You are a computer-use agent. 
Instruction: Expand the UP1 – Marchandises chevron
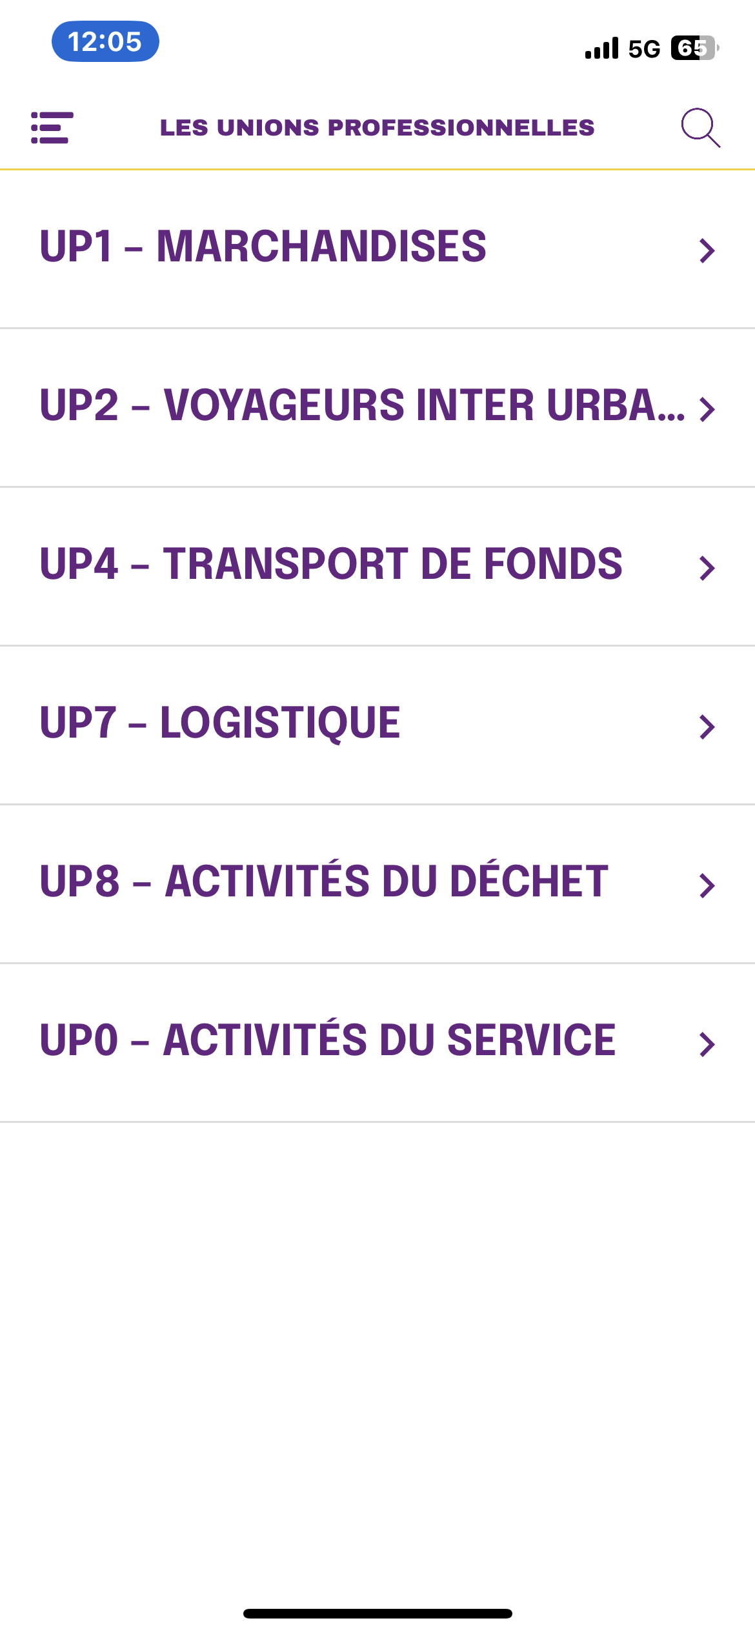point(707,250)
